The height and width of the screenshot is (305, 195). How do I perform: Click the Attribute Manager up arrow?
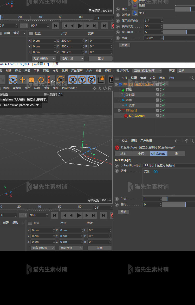187,141
